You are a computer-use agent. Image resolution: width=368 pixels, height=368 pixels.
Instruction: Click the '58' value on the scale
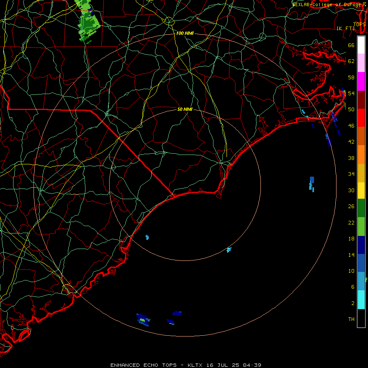pyautogui.click(x=351, y=77)
